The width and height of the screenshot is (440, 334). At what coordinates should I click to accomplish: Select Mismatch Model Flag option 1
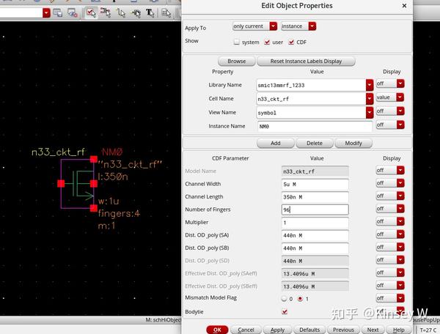[x=301, y=299]
